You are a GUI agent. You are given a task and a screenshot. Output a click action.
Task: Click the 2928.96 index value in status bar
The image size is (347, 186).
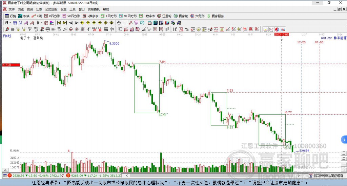click(x=19, y=176)
